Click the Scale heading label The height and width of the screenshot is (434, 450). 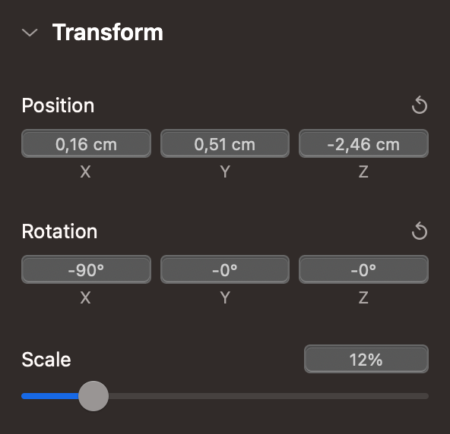pos(46,359)
